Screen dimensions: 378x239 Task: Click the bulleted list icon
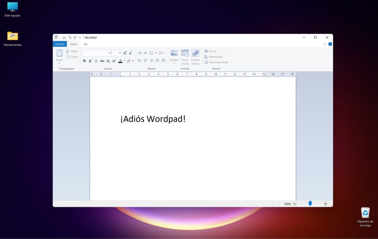coord(151,53)
